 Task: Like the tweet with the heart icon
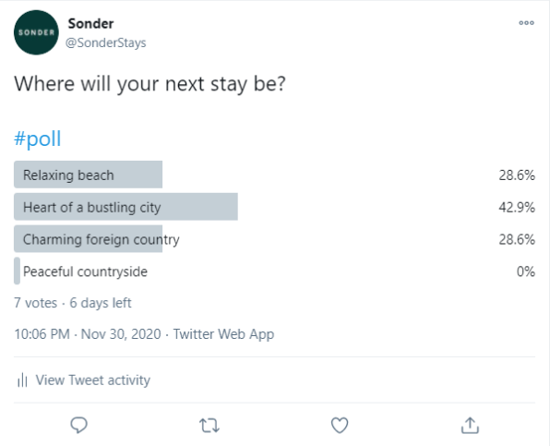[340, 425]
